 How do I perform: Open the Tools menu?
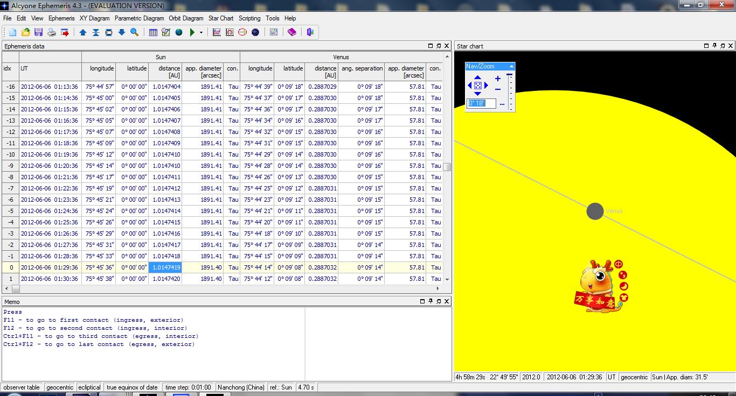pyautogui.click(x=273, y=18)
